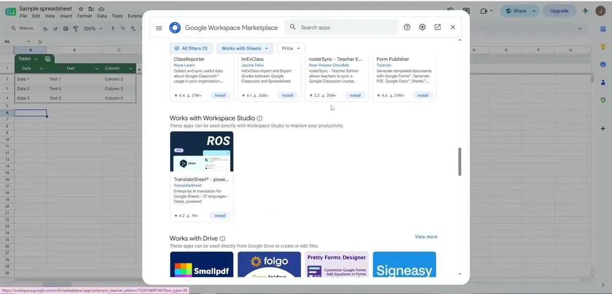Open the Tools menu in Sheets

point(117,16)
